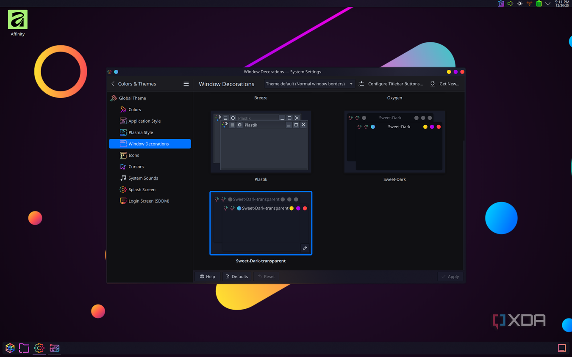Open Plasma Style page
Image resolution: width=572 pixels, height=357 pixels.
150,132
